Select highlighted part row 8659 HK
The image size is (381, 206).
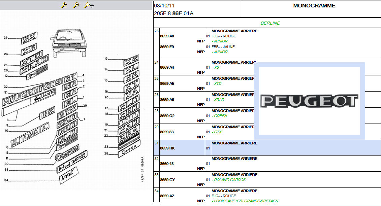[167, 148]
